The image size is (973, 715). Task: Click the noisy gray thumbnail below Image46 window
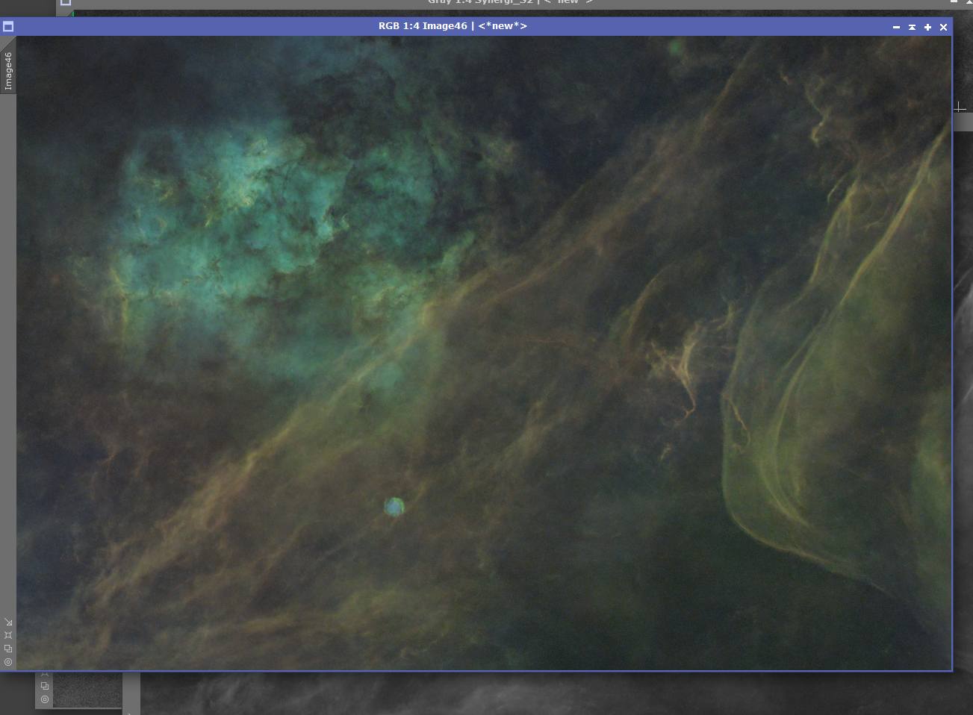[87, 690]
